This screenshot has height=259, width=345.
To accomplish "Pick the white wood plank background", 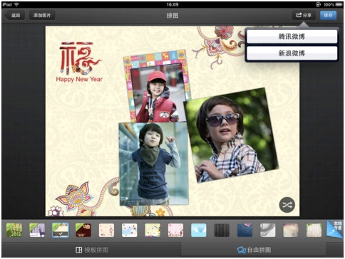I will 314,230.
